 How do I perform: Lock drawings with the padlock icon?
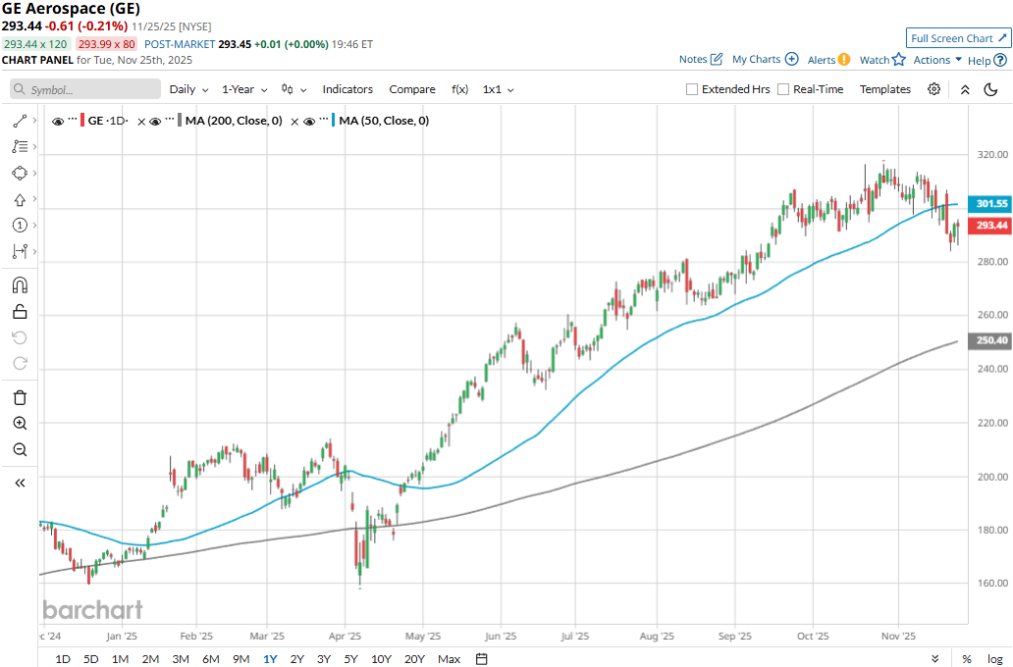(x=20, y=312)
